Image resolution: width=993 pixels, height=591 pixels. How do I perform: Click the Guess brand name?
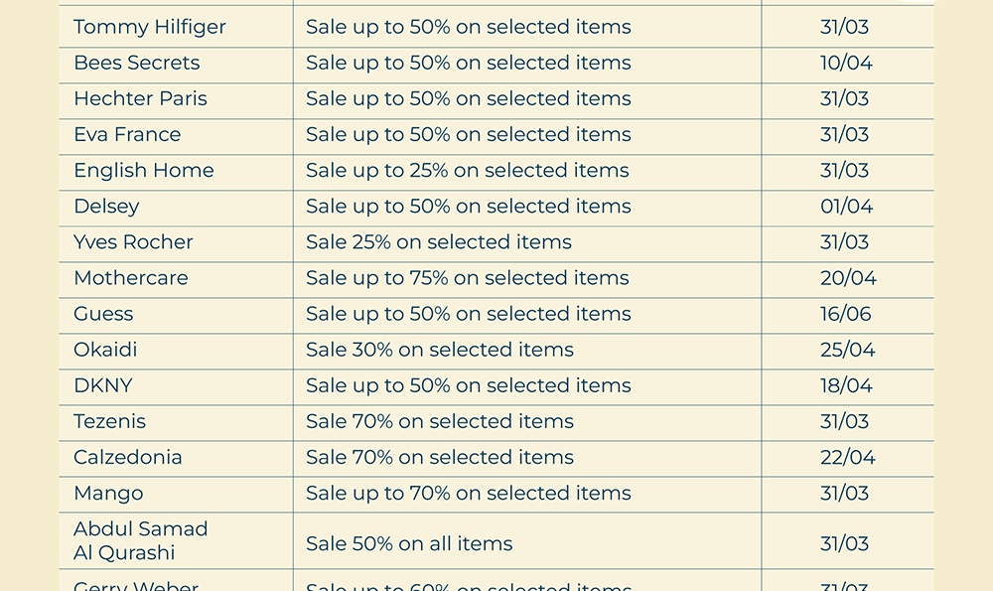pos(103,313)
